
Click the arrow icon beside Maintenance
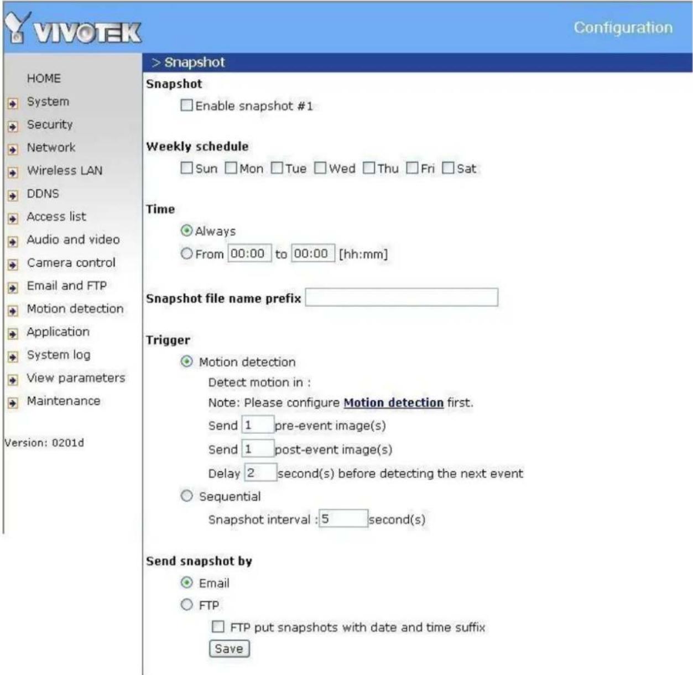coord(13,403)
